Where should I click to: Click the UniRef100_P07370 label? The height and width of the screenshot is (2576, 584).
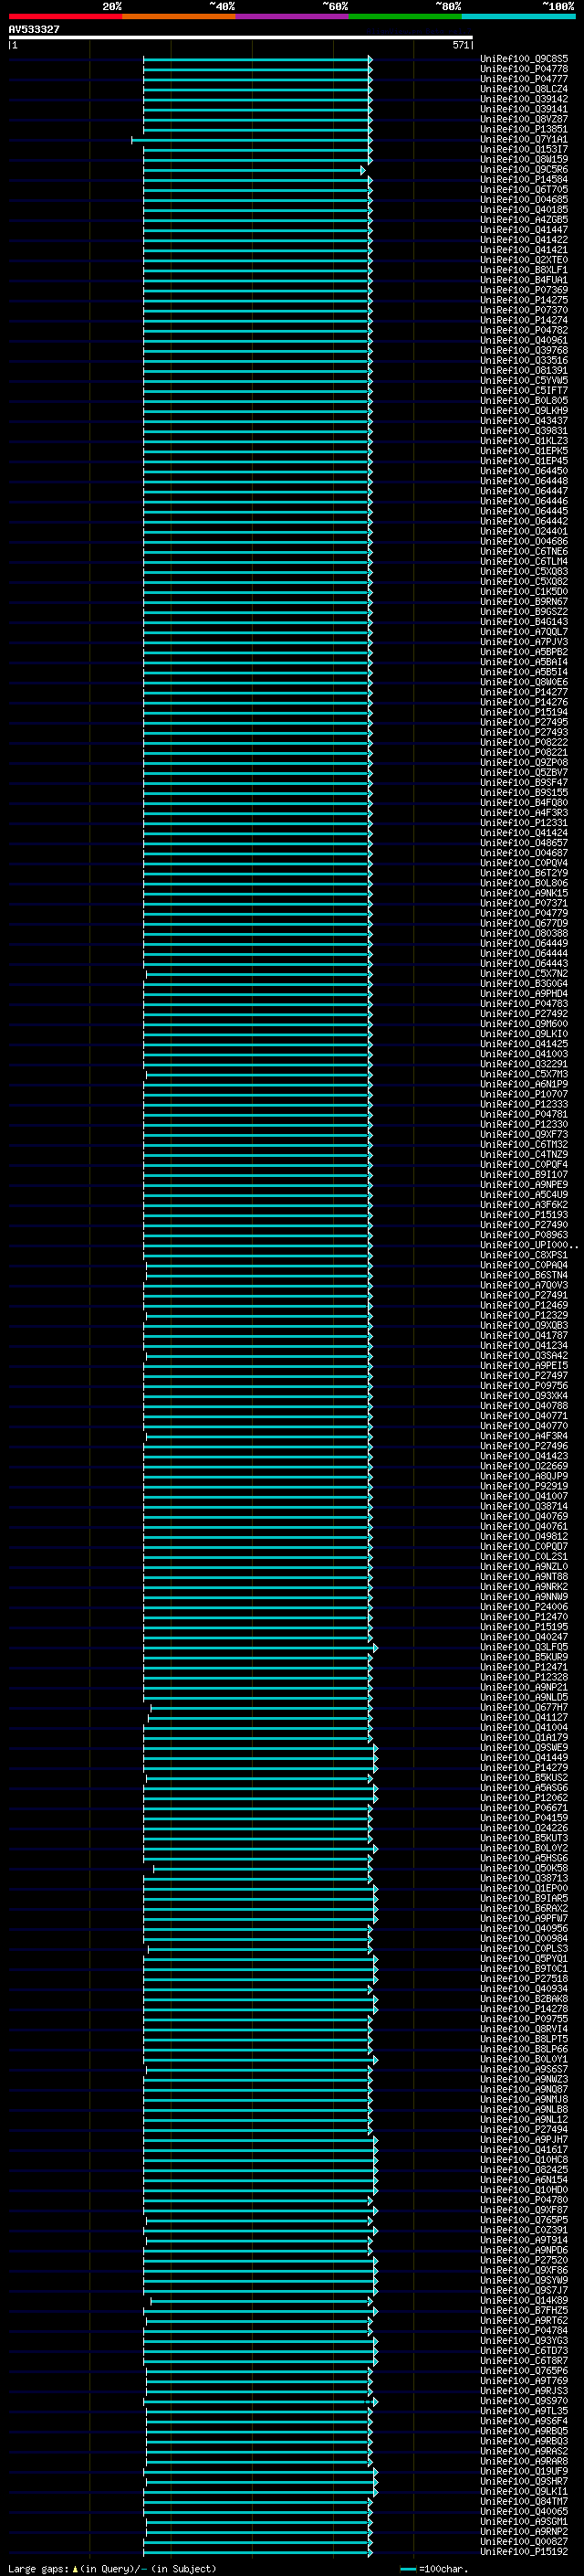pyautogui.click(x=524, y=310)
